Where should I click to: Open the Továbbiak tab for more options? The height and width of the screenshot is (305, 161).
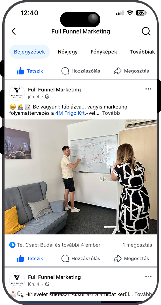[x=142, y=52]
